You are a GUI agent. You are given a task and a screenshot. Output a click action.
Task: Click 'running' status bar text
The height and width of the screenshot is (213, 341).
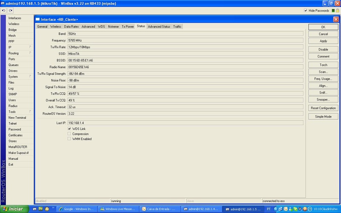(116, 201)
